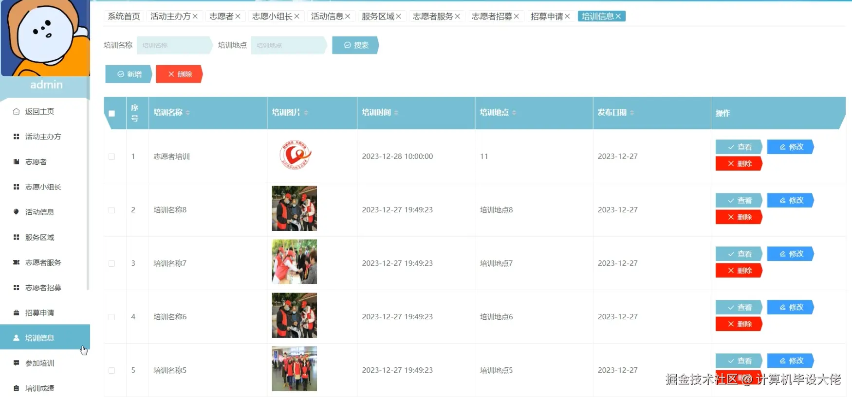Screen dimensions: 852x397
Task: Toggle the select-all checkbox in table header
Action: pyautogui.click(x=112, y=113)
